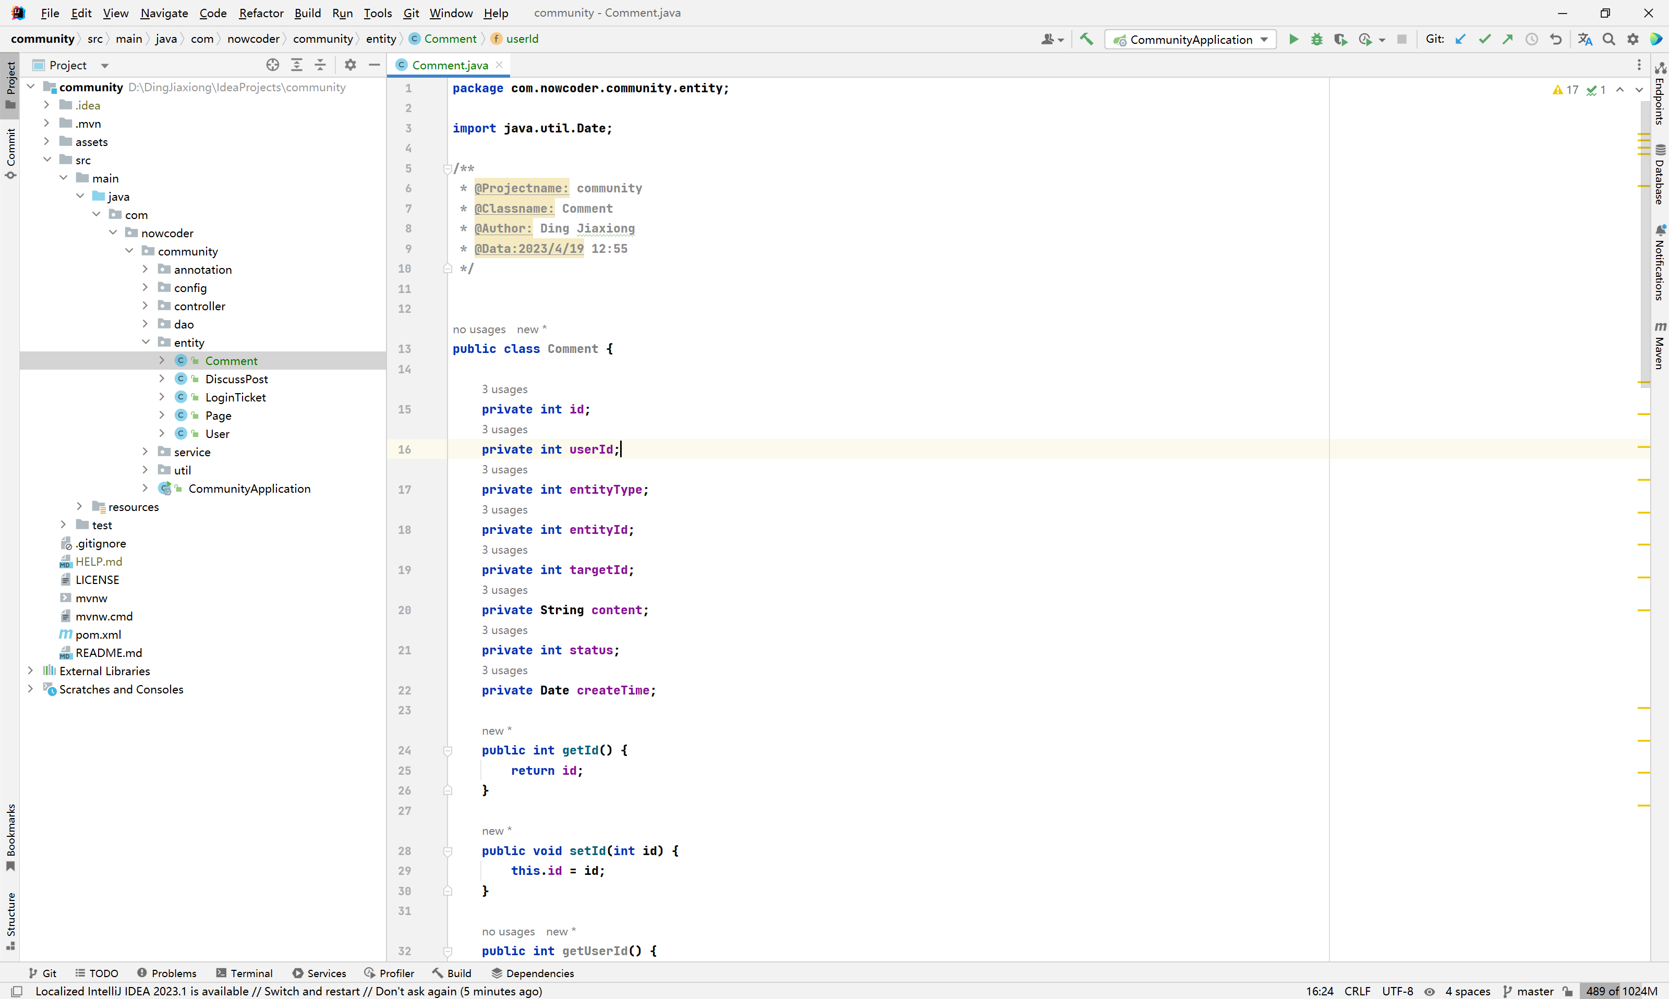
Task: Select the Comment.java editor tab
Action: coord(449,65)
